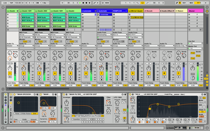Viewport: 210px width, 131px height.
Task: Toggle the Draw Mode pencil icon
Action: (x=177, y=3)
